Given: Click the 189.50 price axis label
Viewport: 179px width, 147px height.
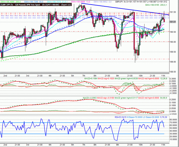Looking at the screenshot, I should 173,52.
